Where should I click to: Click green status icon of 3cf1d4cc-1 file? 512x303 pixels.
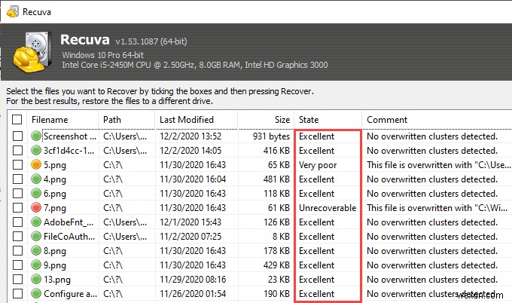[x=36, y=150]
